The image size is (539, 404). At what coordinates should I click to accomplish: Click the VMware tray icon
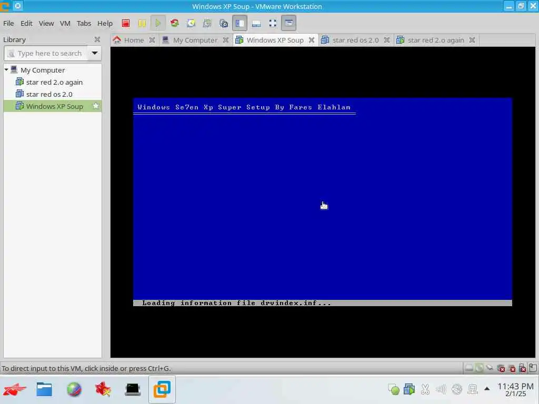pyautogui.click(x=410, y=389)
